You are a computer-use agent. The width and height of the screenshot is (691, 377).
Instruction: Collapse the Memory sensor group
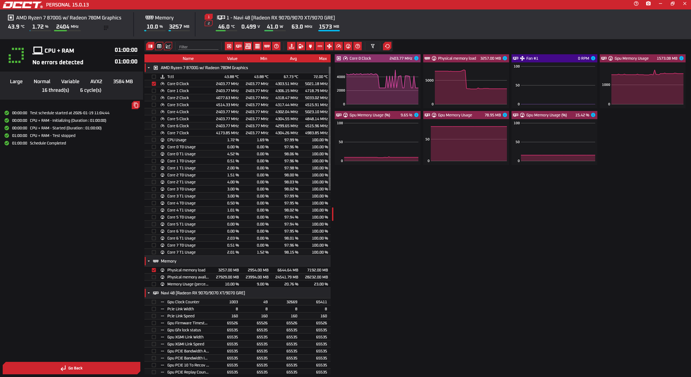[149, 261]
